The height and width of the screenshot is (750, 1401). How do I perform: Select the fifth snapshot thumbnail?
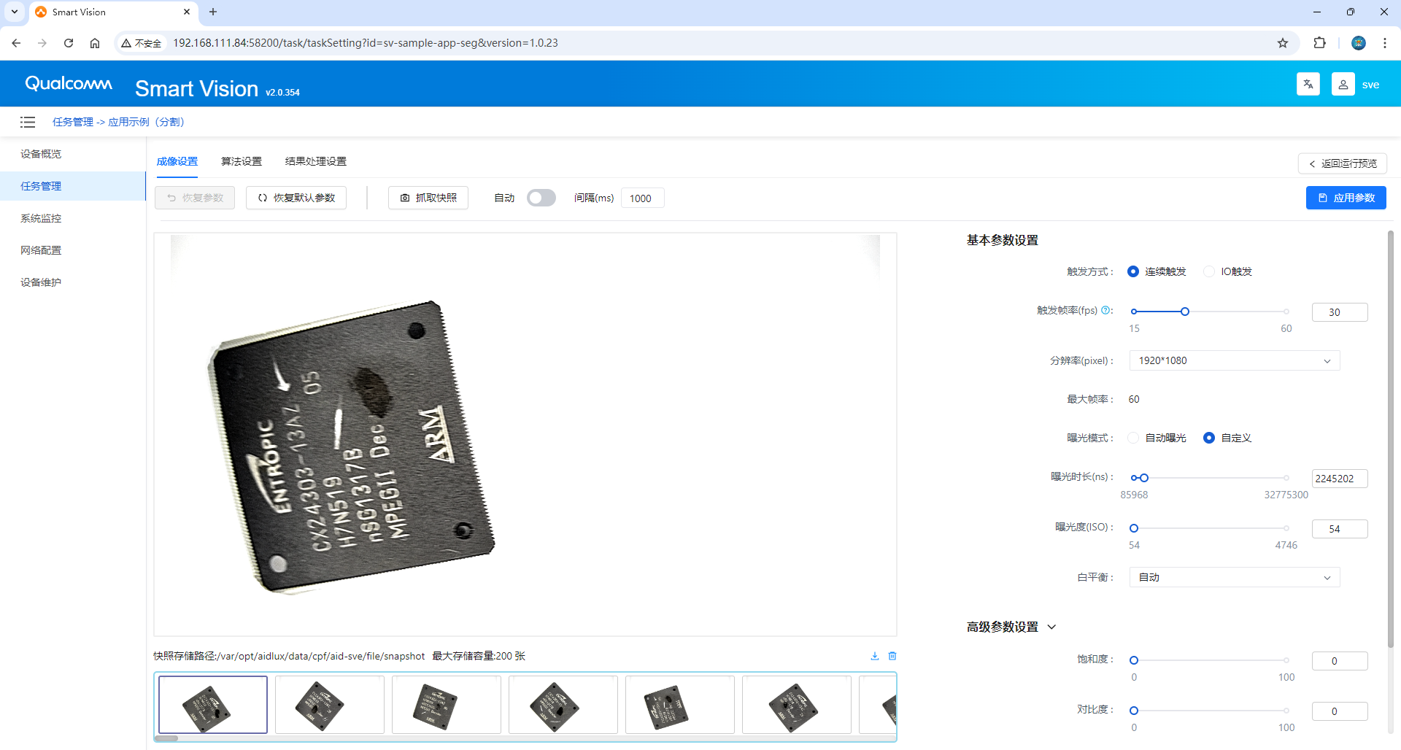click(x=680, y=705)
